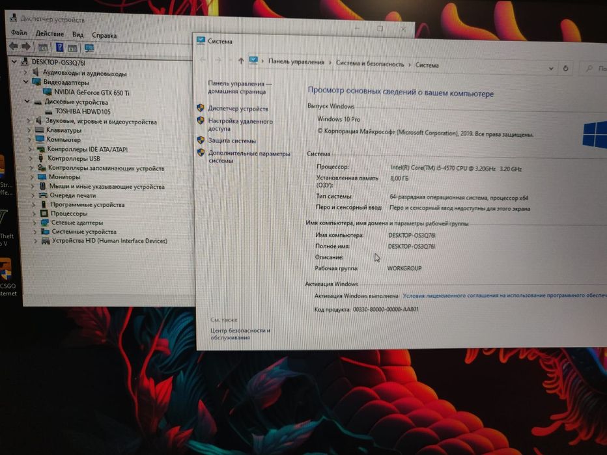Click the scan hardware monitor icon in toolbar

[89, 48]
